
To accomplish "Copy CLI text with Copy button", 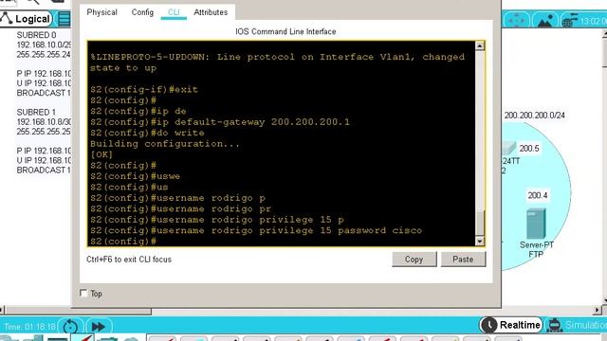I will point(414,260).
